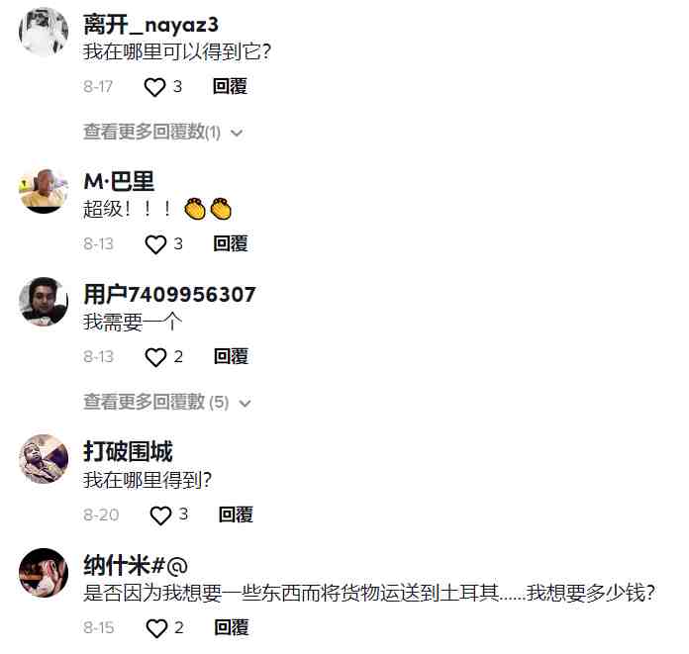Reply to 用户7409956307's comment
Screen dimensions: 689x654
(231, 356)
